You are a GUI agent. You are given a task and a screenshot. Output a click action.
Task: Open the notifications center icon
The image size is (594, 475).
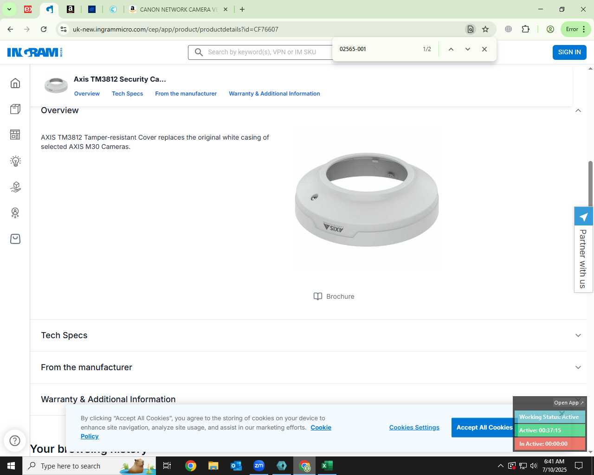(579, 466)
